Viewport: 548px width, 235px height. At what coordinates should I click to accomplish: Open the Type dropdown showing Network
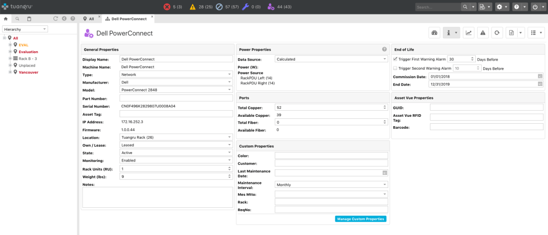click(x=176, y=74)
